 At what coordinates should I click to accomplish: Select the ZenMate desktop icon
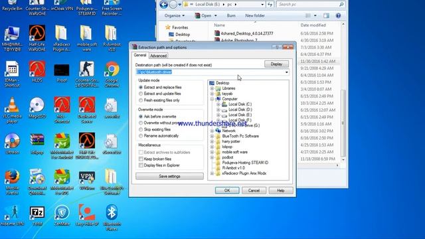(62, 215)
